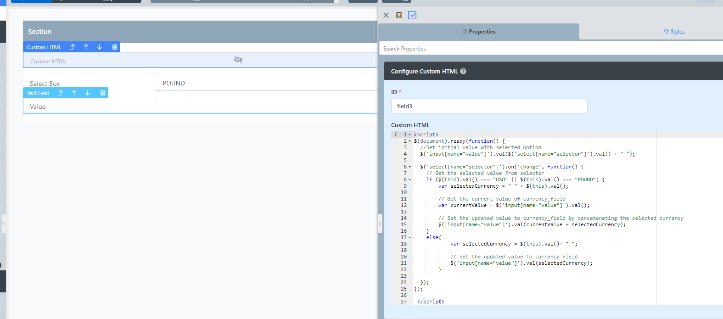Click the Section header bar
The height and width of the screenshot is (319, 723).
click(x=200, y=32)
